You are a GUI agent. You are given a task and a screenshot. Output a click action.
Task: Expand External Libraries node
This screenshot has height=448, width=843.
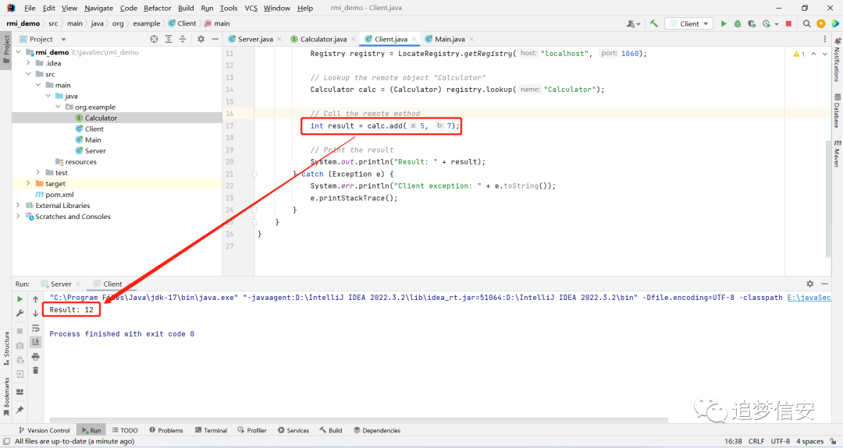[x=18, y=206]
